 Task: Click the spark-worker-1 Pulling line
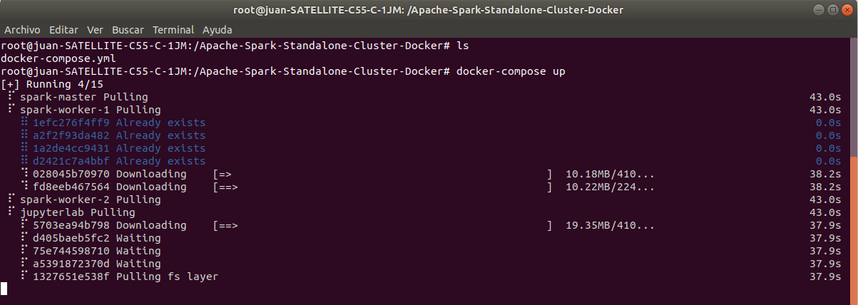(x=90, y=110)
